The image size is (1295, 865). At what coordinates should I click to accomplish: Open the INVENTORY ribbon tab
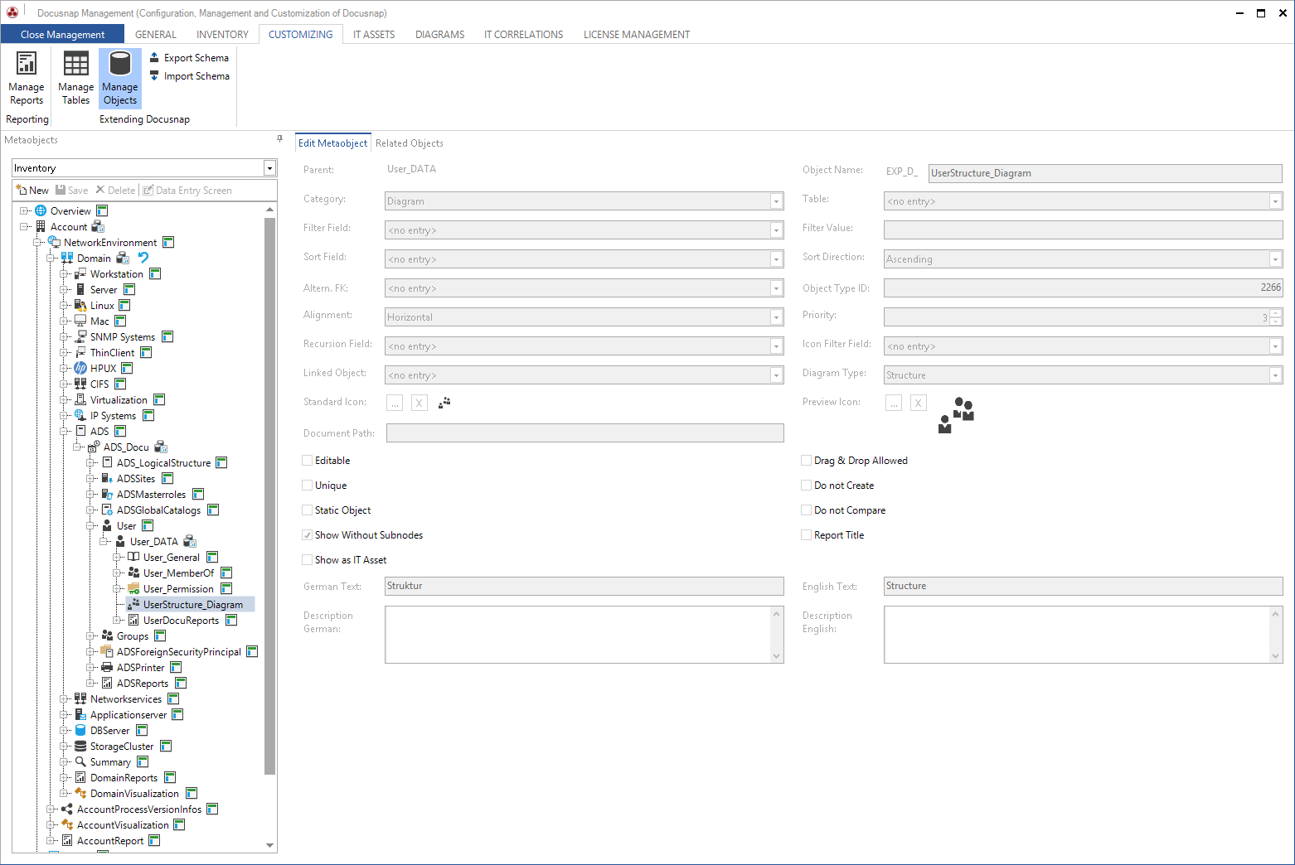(222, 35)
